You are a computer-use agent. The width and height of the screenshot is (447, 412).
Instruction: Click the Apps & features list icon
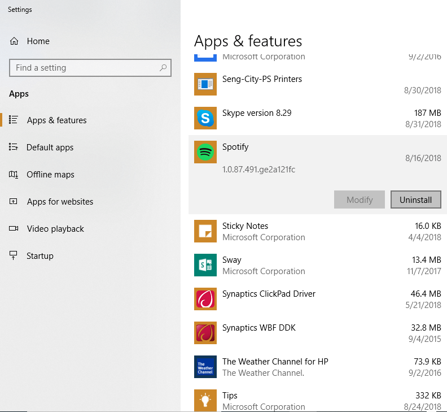[14, 120]
